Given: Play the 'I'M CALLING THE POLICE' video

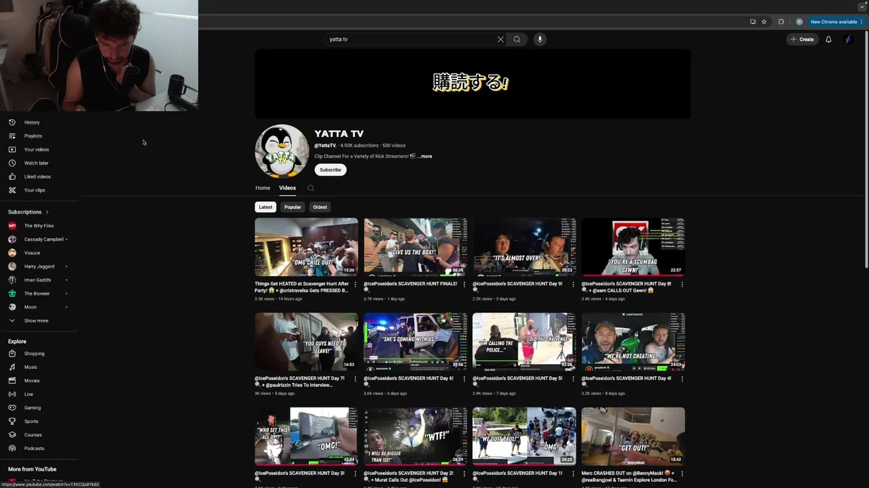Looking at the screenshot, I should (x=524, y=342).
